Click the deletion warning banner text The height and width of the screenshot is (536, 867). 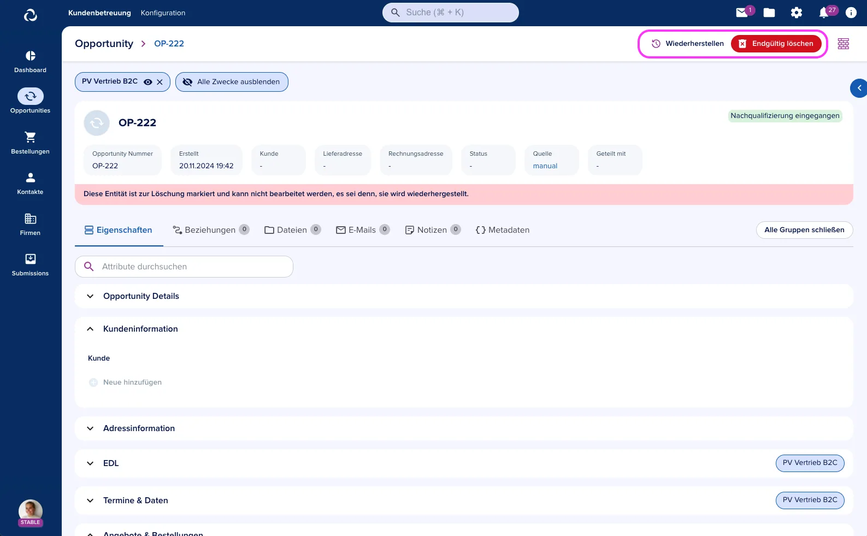[276, 194]
